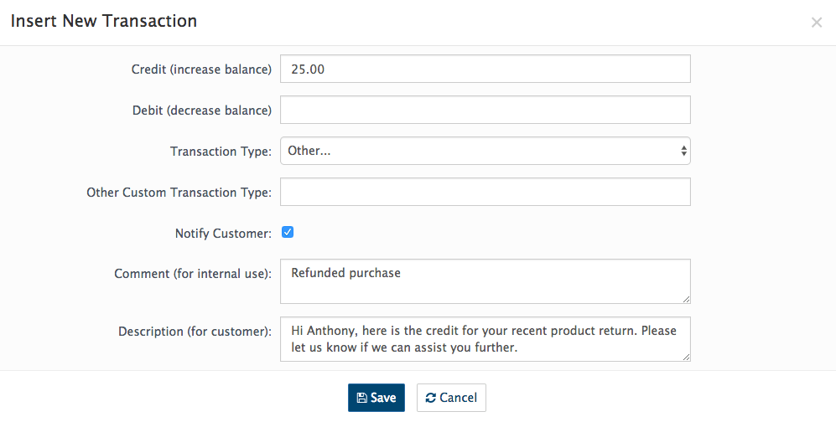Focus the Credit field containing 25.00
This screenshot has height=422, width=836.
tap(486, 69)
